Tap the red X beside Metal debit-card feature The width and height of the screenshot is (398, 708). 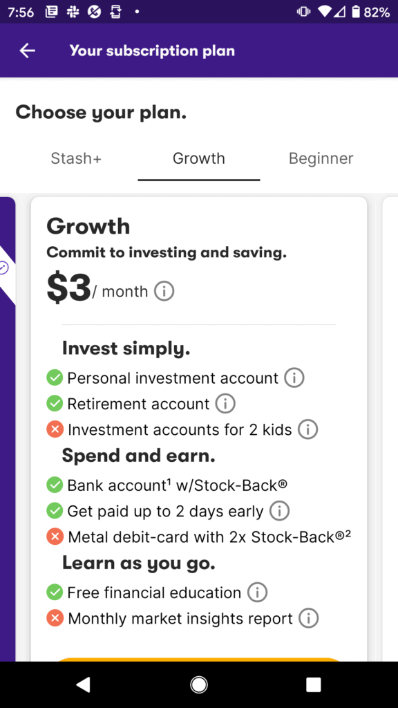pos(55,537)
